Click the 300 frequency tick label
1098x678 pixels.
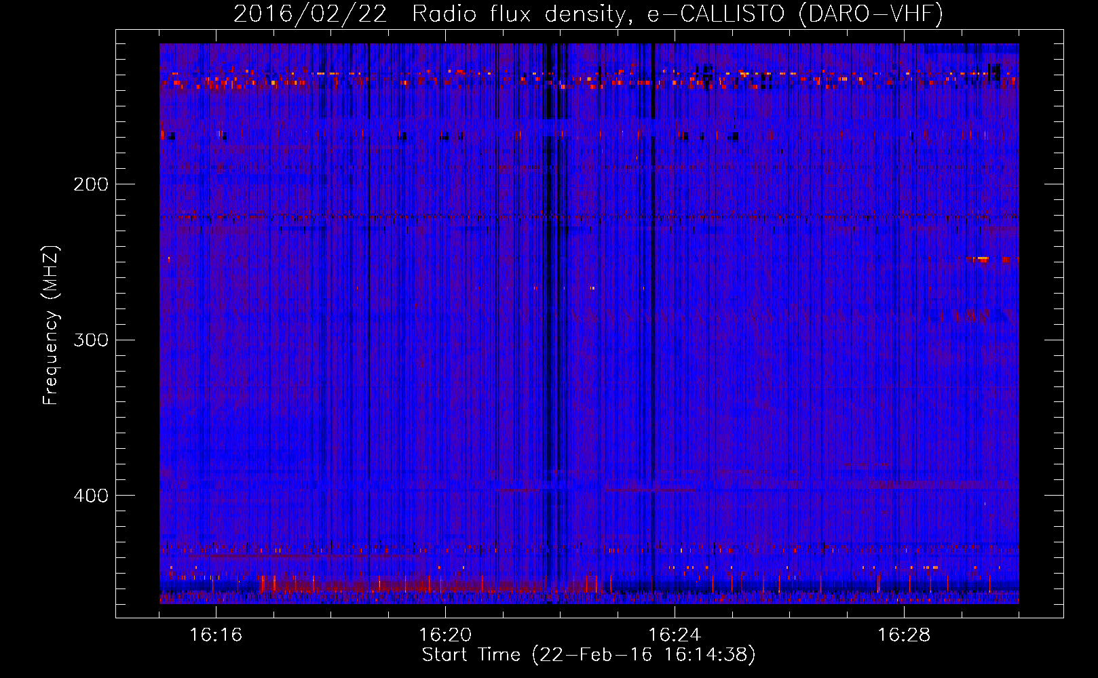[x=91, y=340]
